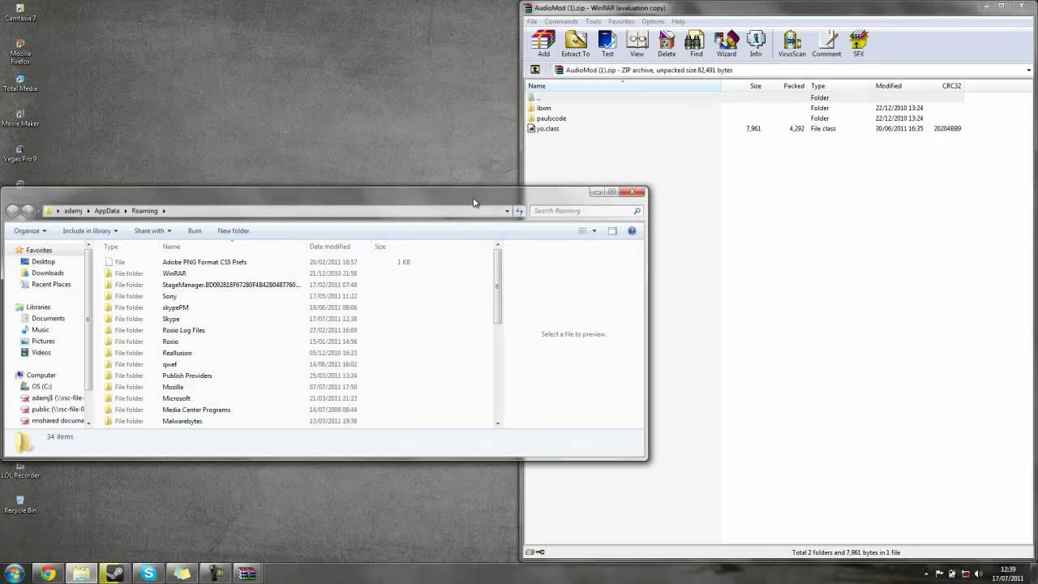Click the Burn button in Explorer
Image resolution: width=1038 pixels, height=584 pixels.
click(195, 231)
